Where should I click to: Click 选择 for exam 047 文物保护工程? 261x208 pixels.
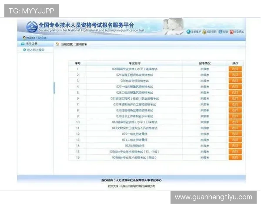[x=235, y=128]
